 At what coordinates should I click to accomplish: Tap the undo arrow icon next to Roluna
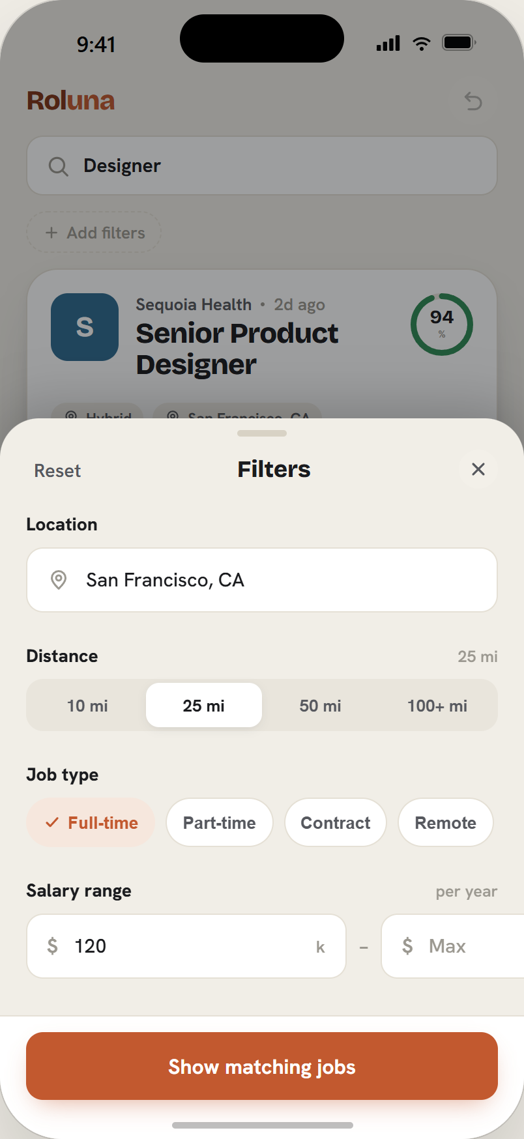coord(473,101)
